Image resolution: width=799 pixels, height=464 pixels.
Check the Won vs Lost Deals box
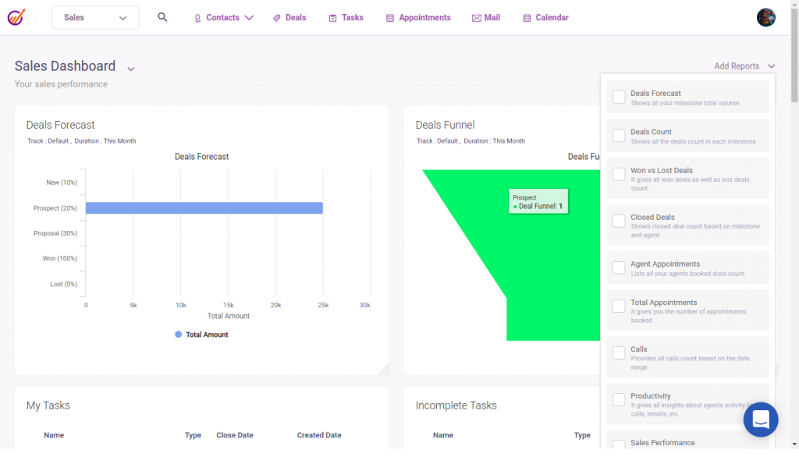(619, 174)
